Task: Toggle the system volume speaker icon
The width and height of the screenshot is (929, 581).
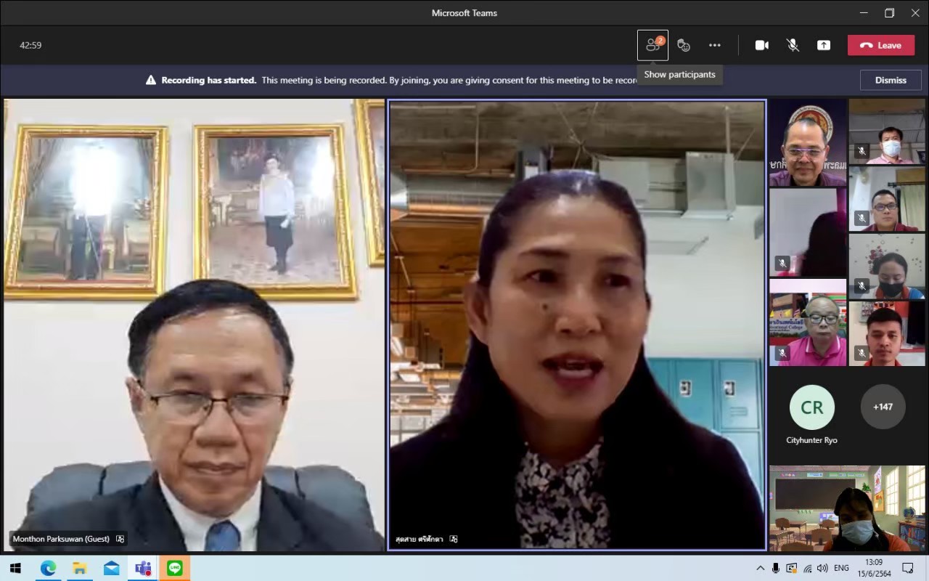Action: (x=822, y=568)
